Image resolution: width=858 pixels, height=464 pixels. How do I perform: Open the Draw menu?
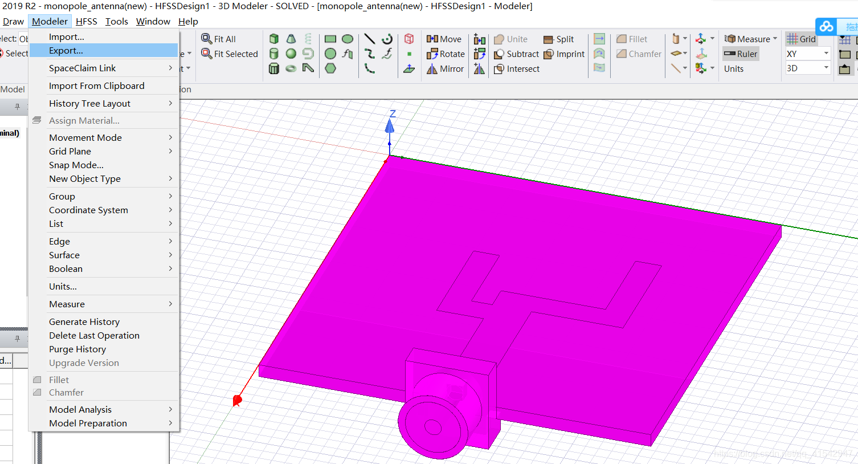[x=13, y=21]
